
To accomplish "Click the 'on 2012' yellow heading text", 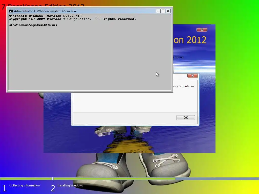I will [x=190, y=40].
